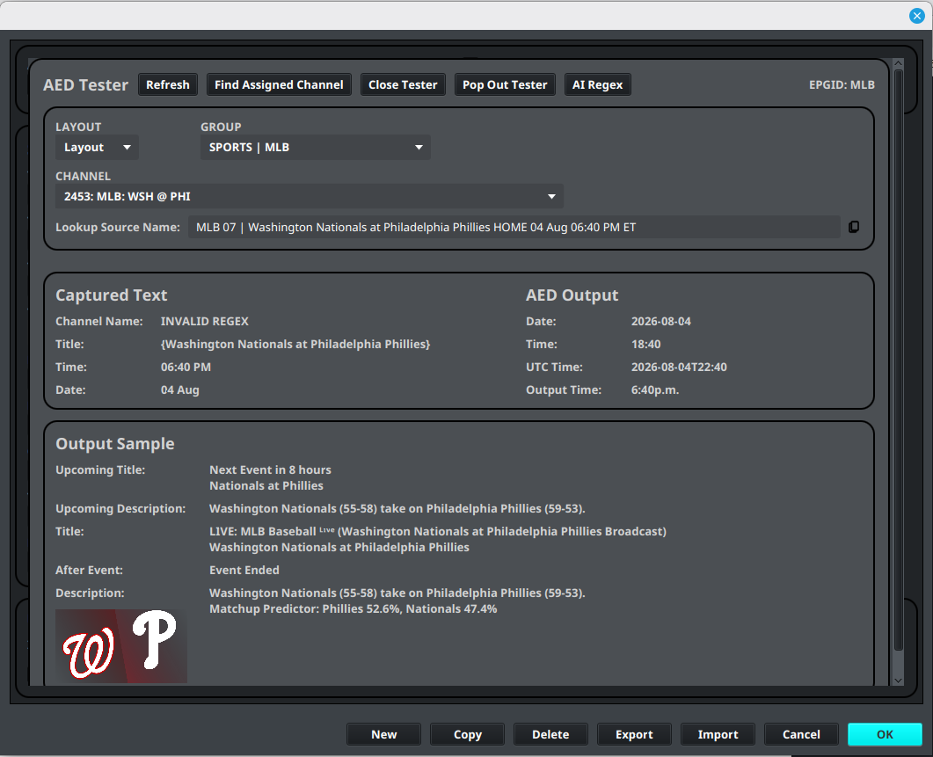Screen dimensions: 933x757
Task: Click the Output Sample heading
Action: [115, 443]
